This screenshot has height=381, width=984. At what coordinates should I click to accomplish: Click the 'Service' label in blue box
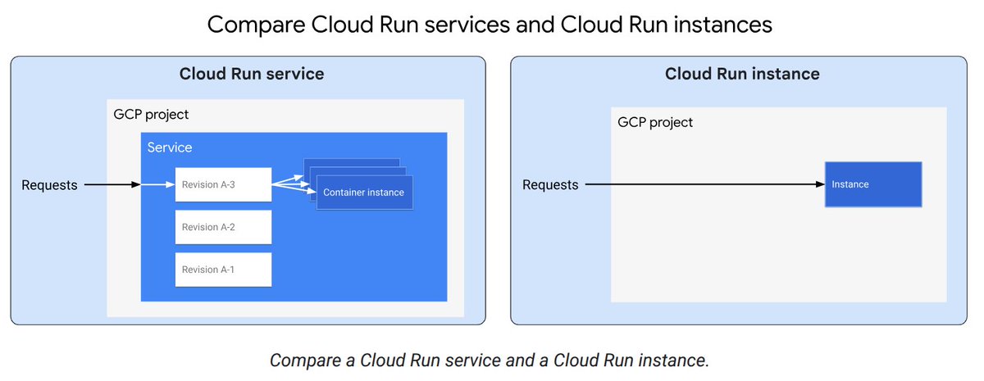(170, 147)
